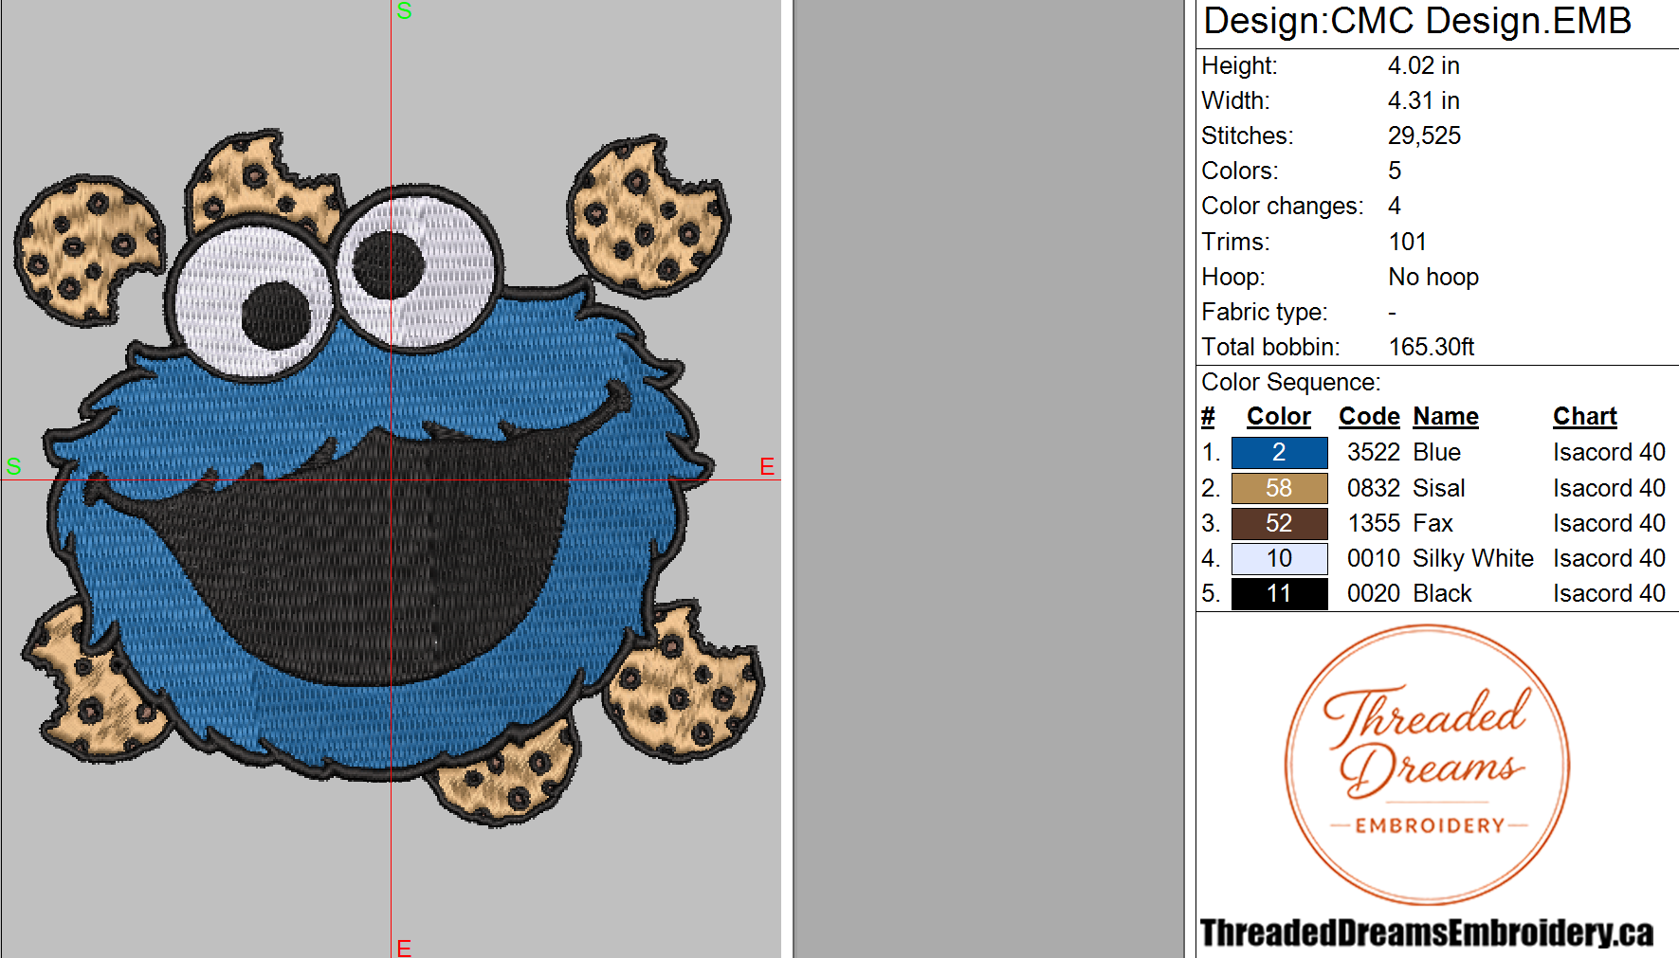
Task: Click the green S marker at top
Action: 405,11
